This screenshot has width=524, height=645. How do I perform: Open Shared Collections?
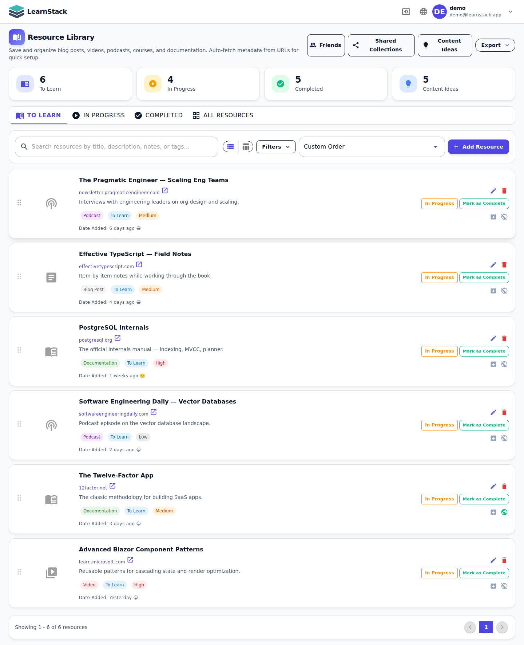[x=381, y=45]
